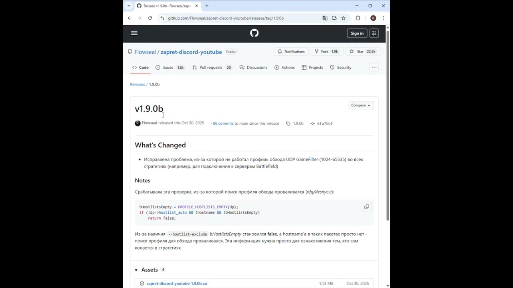Download zapret-discord-youtube-1.9.0b.rar

point(177,283)
